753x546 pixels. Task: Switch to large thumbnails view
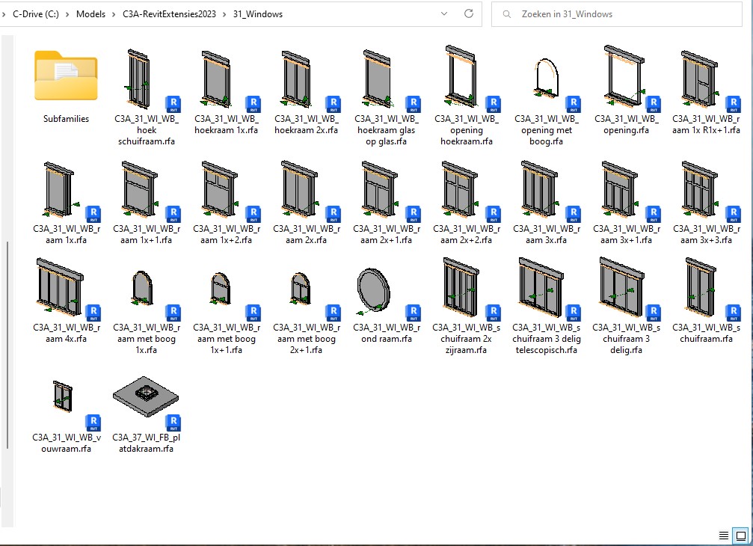(740, 536)
